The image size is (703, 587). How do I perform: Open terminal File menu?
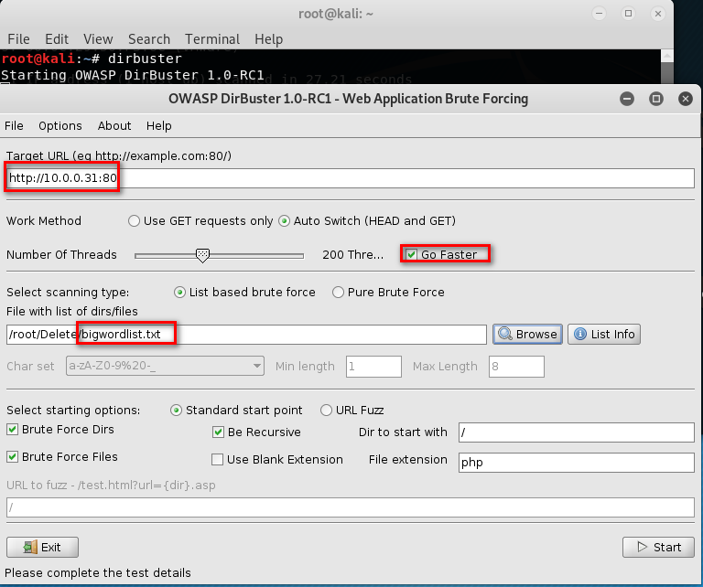point(19,39)
